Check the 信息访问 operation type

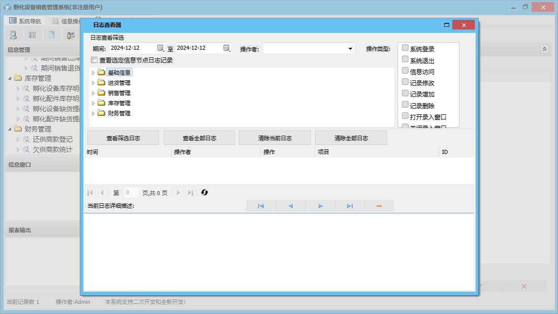tap(405, 71)
